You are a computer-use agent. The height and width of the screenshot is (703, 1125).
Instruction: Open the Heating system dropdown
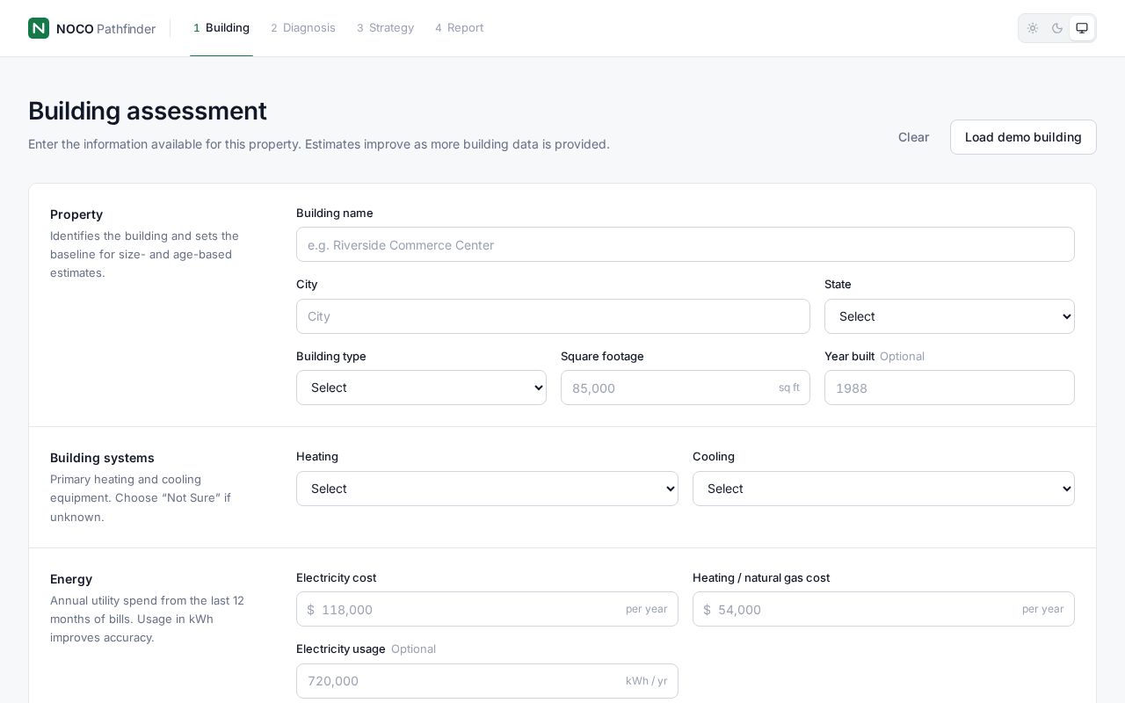pos(487,489)
